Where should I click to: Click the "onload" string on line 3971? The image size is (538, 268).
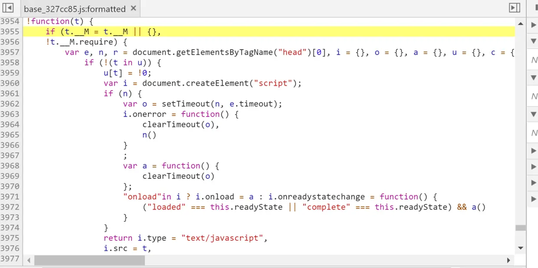click(142, 197)
